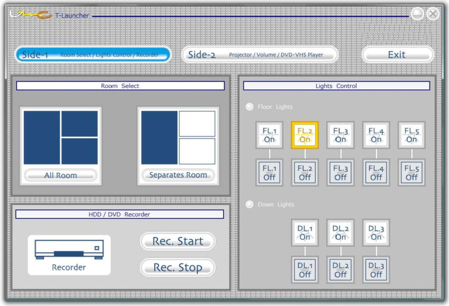Click the Exit button
449x306 pixels.
(397, 55)
